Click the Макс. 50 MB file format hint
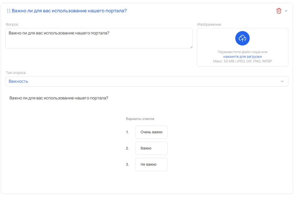 click(x=242, y=61)
